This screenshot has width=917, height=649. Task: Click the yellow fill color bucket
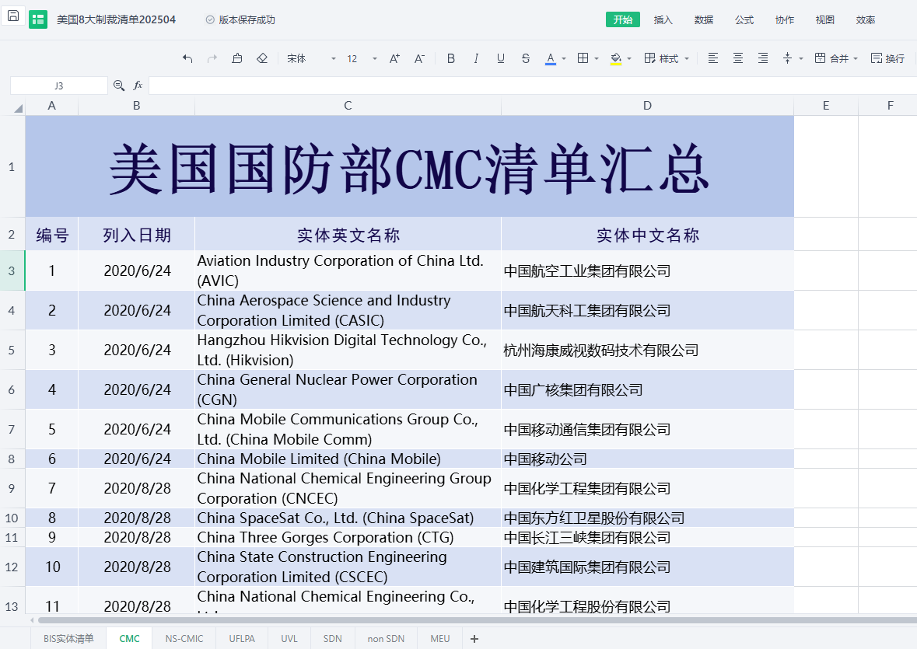pyautogui.click(x=616, y=58)
